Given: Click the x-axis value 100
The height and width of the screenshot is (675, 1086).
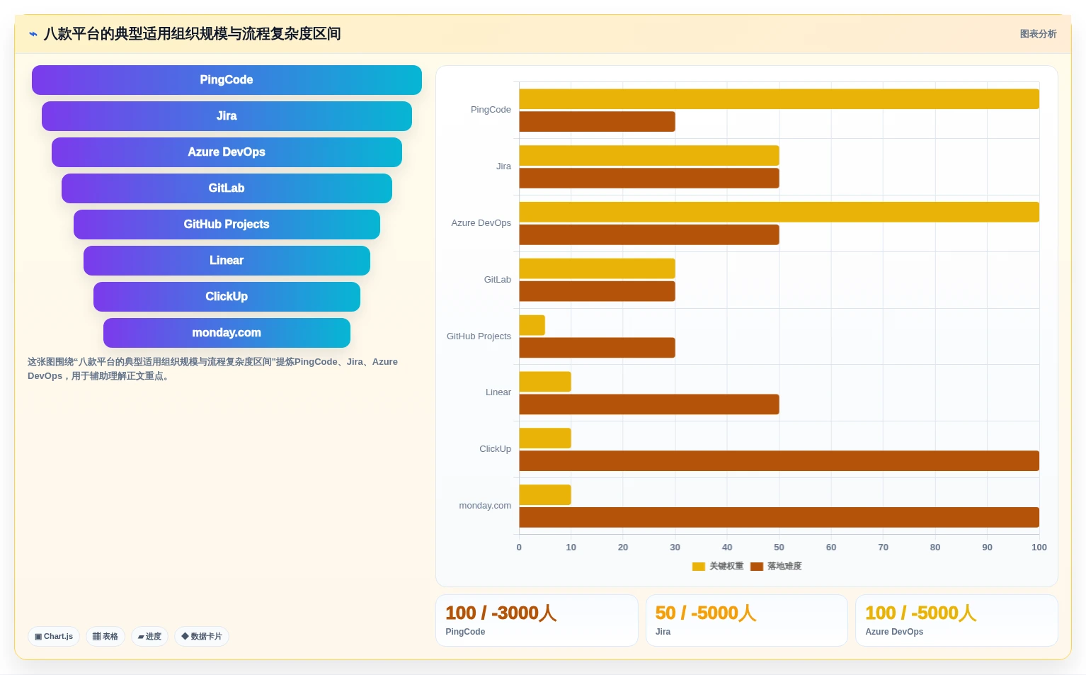Looking at the screenshot, I should coord(1039,548).
